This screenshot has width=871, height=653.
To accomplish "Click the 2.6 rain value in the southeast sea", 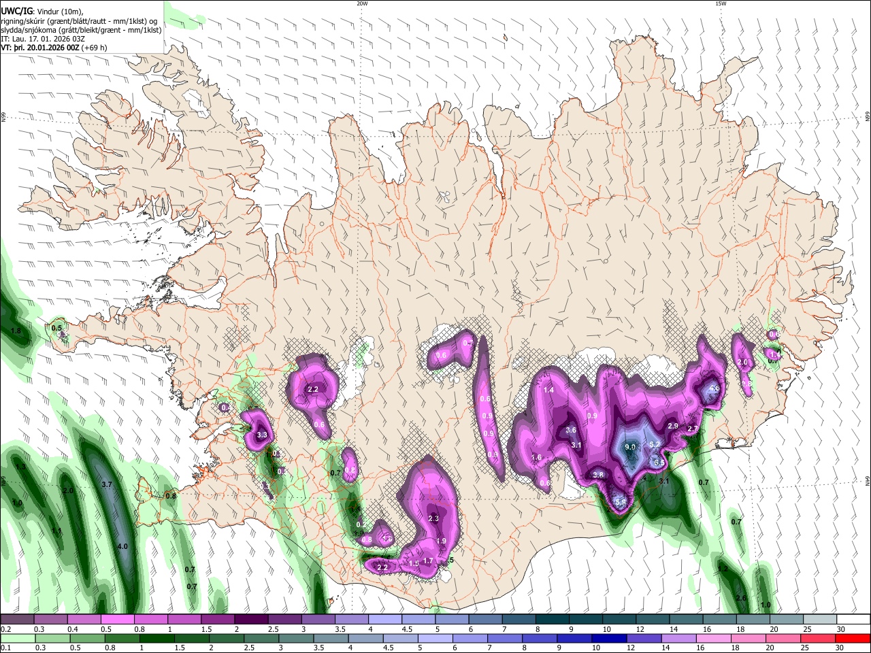I will click(x=742, y=598).
